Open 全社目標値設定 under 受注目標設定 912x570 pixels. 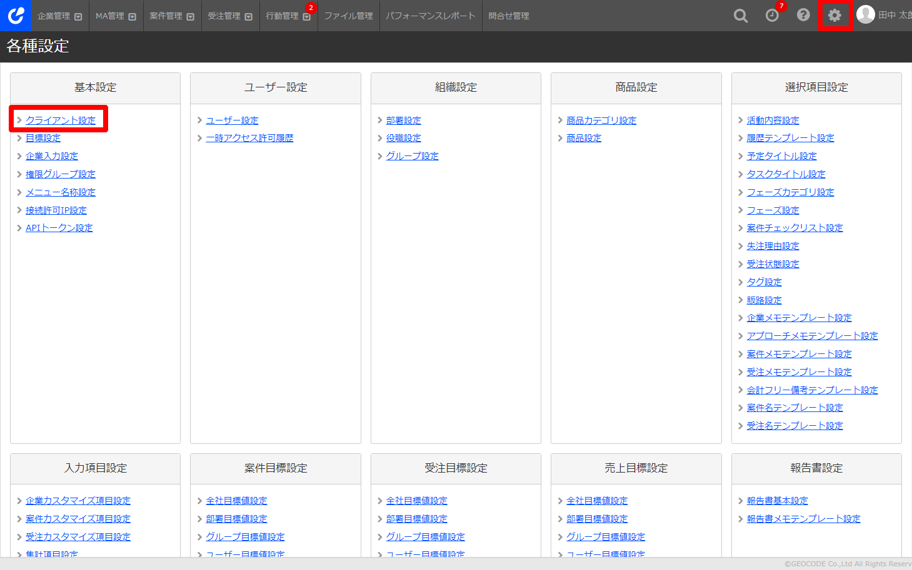(x=417, y=501)
